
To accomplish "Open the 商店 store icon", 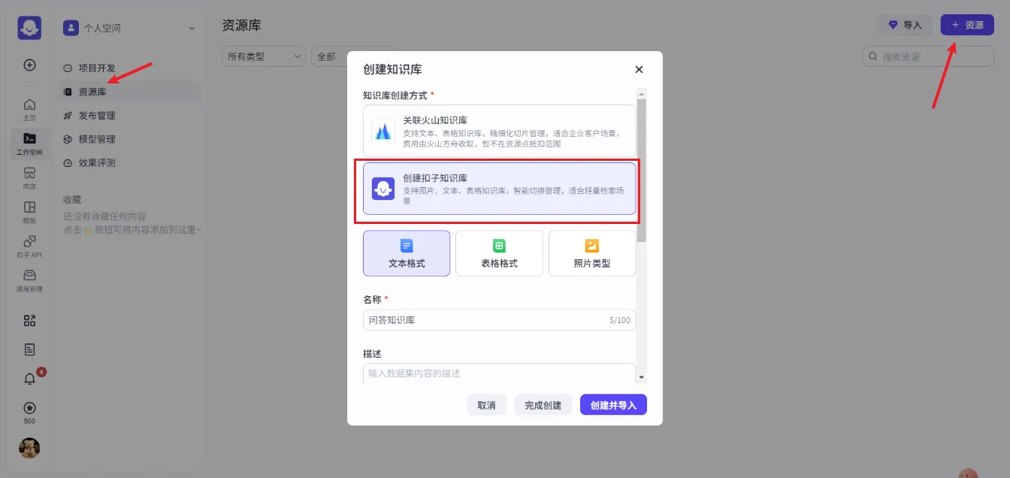I will point(29,177).
